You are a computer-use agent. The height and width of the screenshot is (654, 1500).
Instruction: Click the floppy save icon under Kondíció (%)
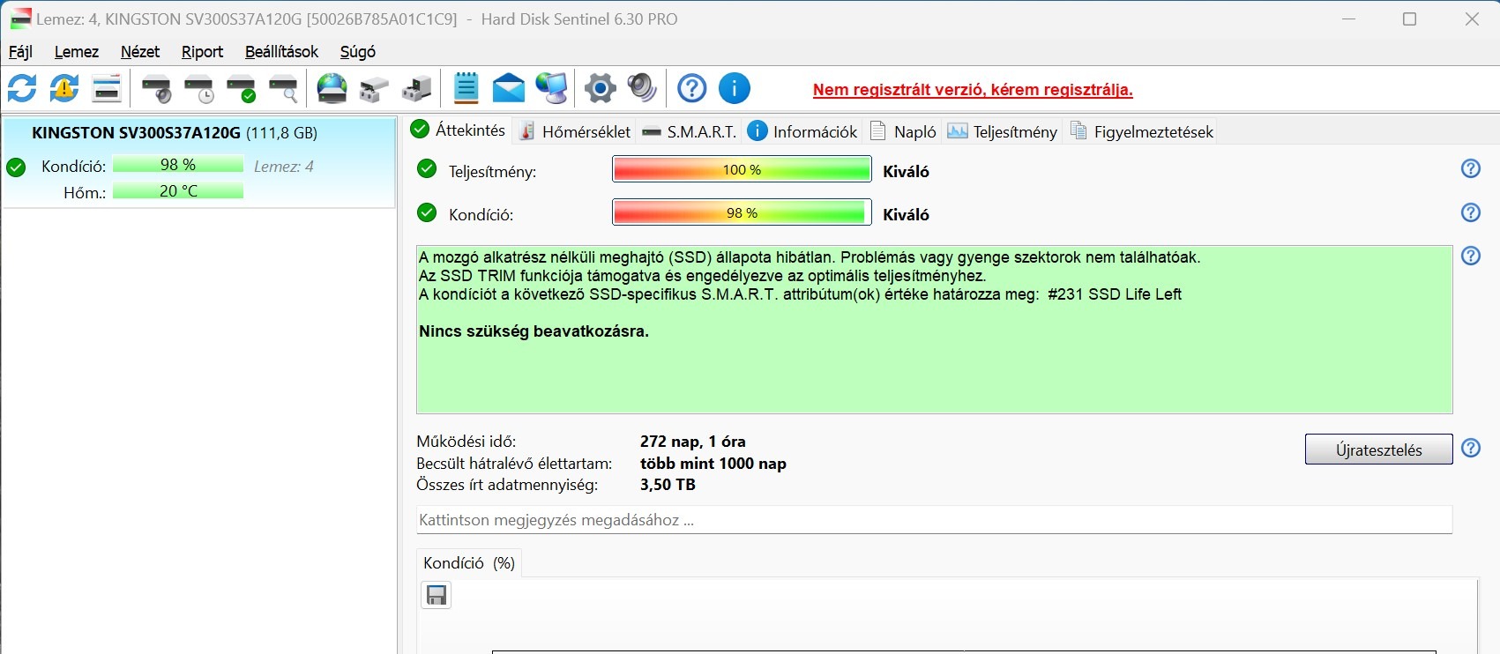coord(437,596)
